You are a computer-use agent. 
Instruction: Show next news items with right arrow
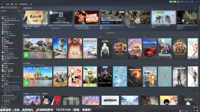[x=196, y=8]
